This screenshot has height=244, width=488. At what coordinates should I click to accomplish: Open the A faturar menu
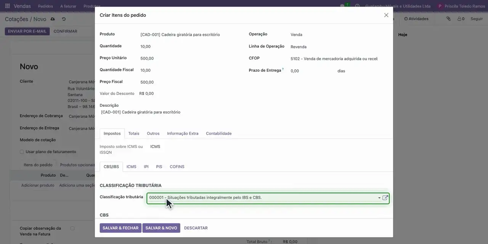click(x=68, y=6)
